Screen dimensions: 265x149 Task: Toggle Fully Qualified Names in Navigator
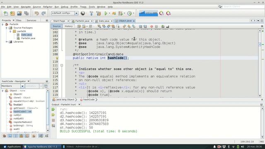[x=34, y=136]
